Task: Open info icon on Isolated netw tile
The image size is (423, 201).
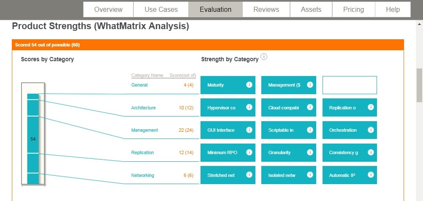Action: [x=310, y=175]
